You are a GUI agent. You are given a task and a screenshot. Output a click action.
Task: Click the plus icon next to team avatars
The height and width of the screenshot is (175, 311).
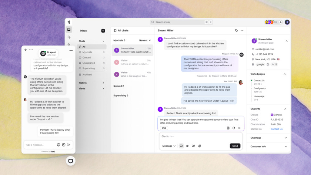click(x=281, y=22)
